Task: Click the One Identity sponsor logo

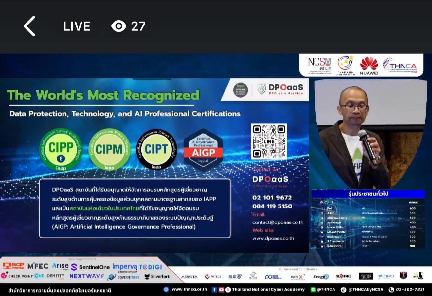Action: (49, 276)
